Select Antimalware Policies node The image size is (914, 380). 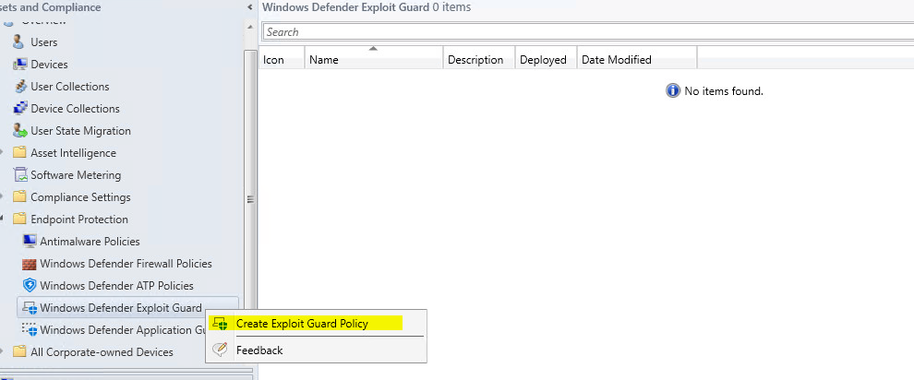[90, 241]
